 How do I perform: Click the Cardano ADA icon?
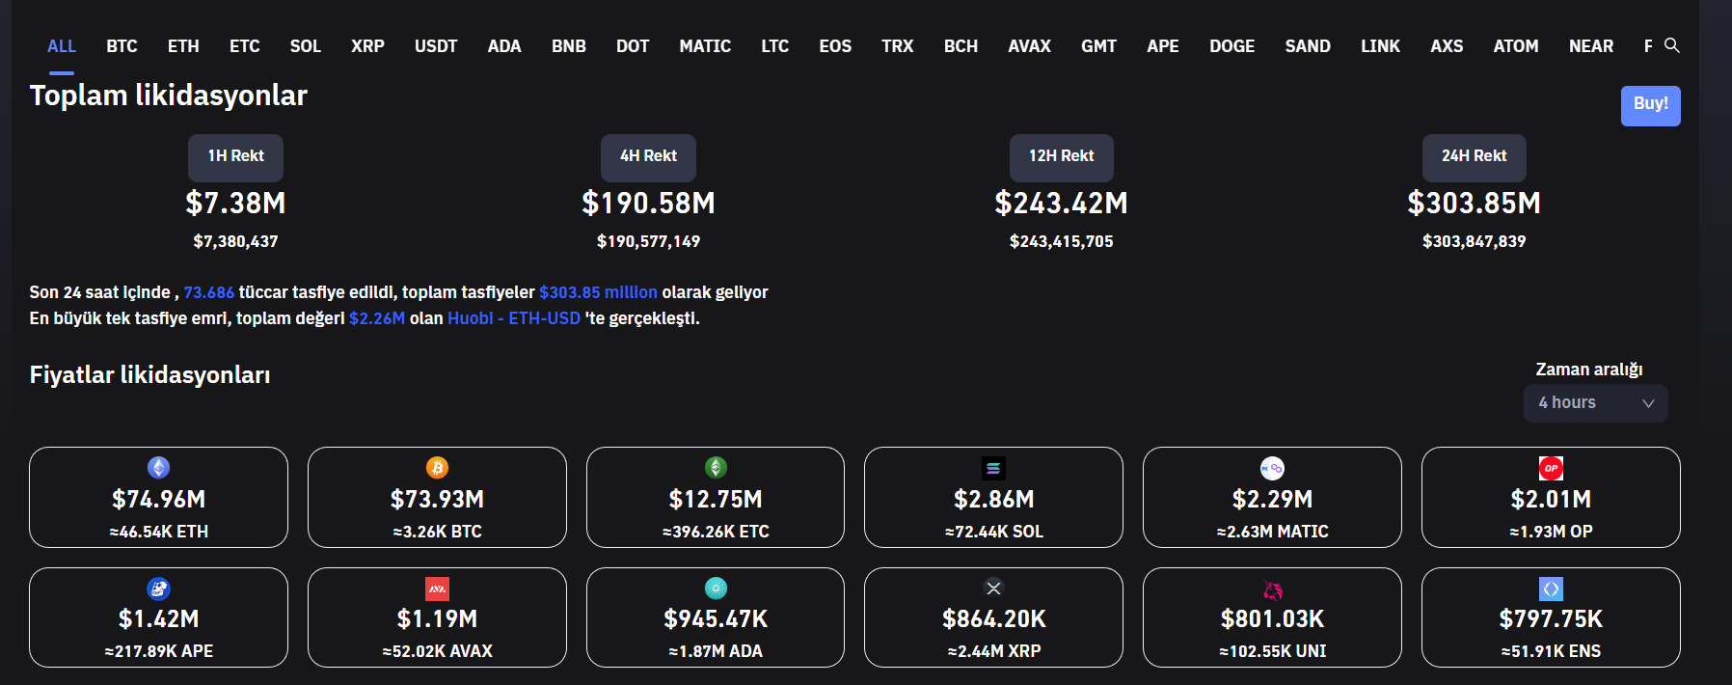(x=716, y=588)
